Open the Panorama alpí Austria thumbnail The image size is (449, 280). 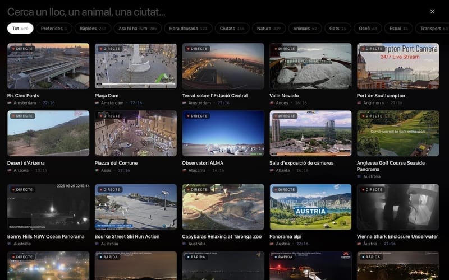coord(310,207)
